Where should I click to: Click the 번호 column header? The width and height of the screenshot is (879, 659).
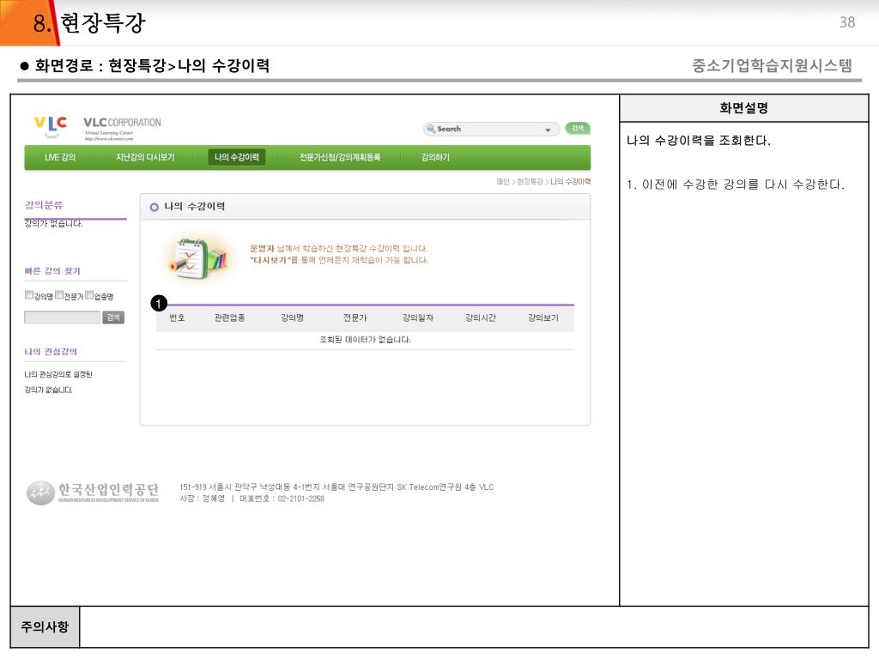tap(177, 317)
